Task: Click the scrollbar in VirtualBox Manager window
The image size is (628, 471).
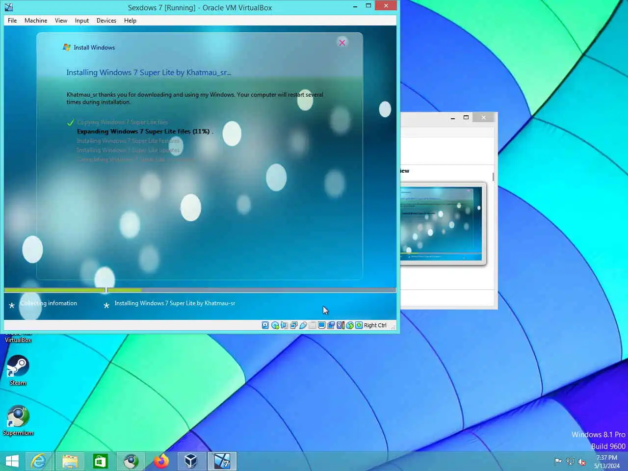Action: pos(493,177)
